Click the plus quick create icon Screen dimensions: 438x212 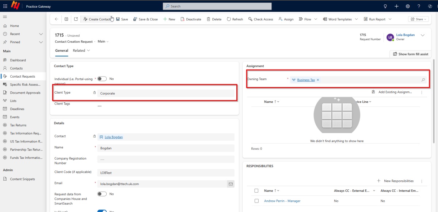(x=397, y=6)
